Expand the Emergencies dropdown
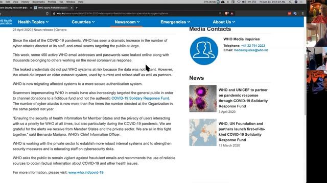Image resolution: width=327 pixels, height=183 pixels. (175, 22)
